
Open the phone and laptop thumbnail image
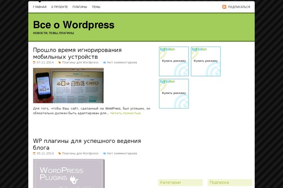pos(68,86)
